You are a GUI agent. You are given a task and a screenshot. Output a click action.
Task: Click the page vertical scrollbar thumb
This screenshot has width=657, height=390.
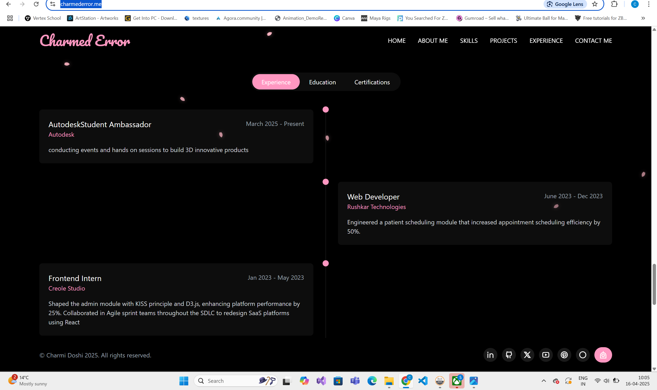(x=654, y=284)
